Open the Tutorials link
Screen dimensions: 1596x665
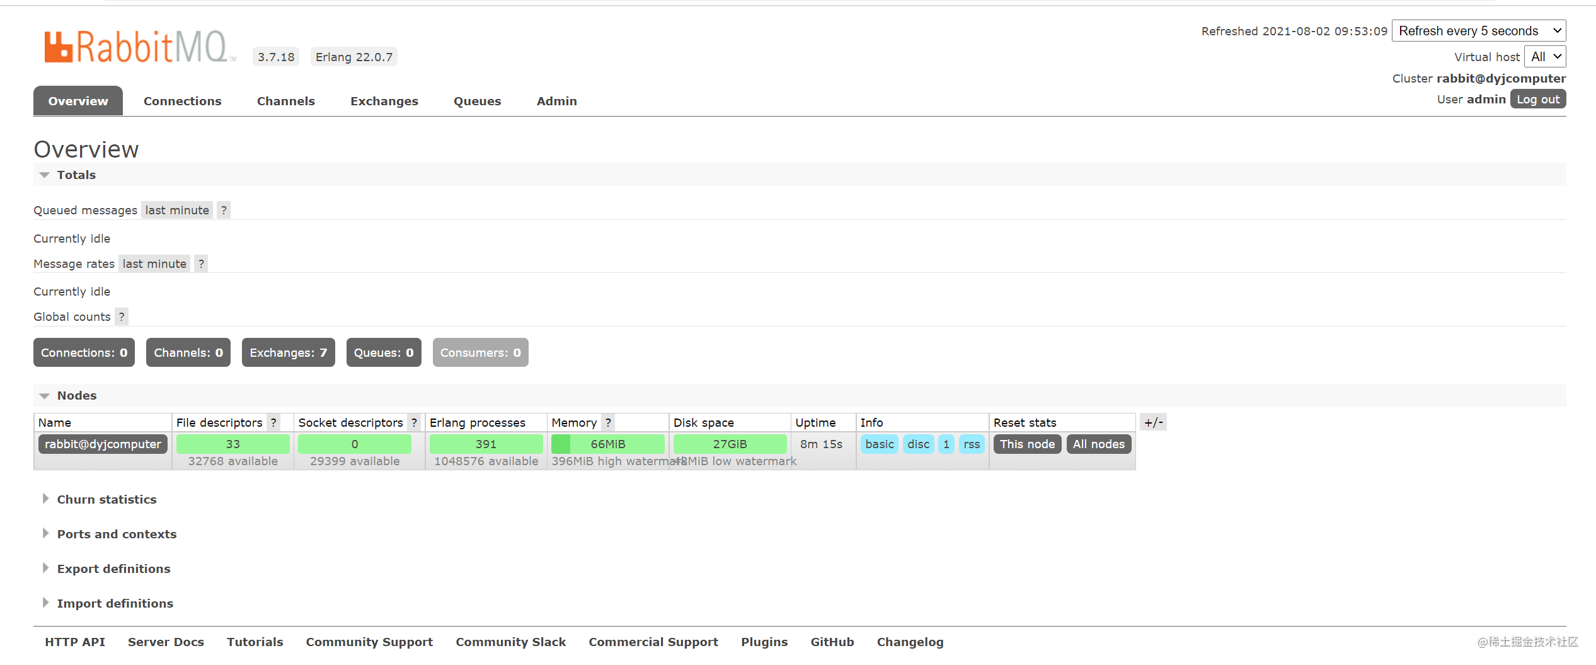255,642
